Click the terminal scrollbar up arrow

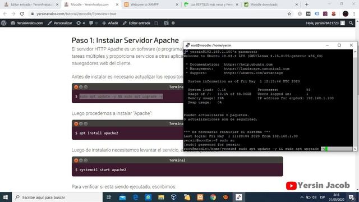click(x=355, y=52)
